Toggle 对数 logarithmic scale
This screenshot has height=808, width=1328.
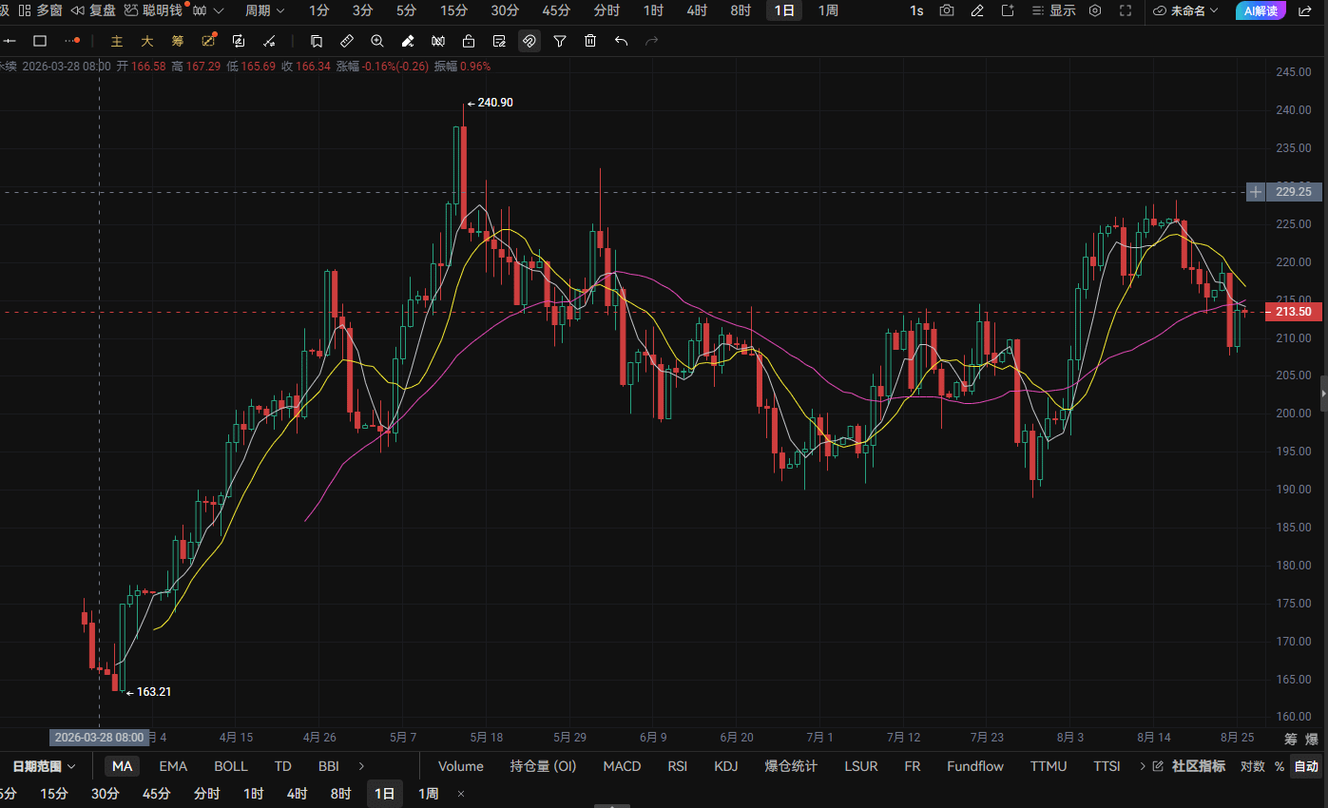tap(1253, 766)
